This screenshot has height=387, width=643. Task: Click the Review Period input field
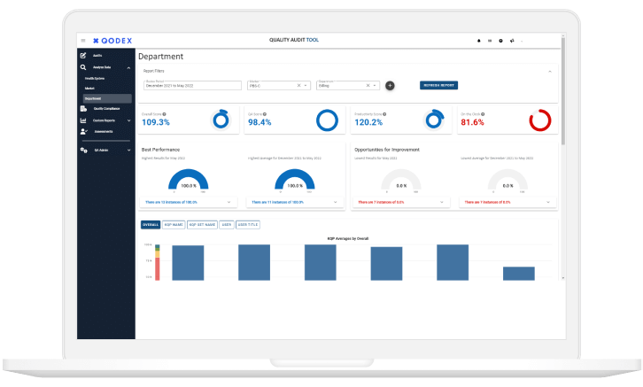click(192, 86)
